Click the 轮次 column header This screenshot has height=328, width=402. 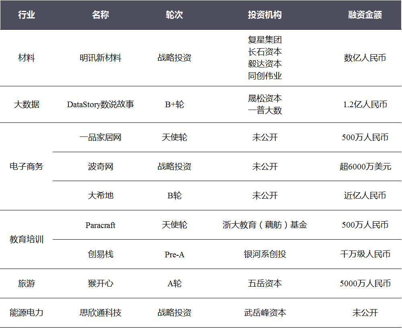174,14
